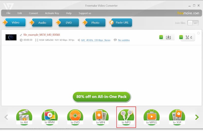Add a file with the Video button
The image size is (203, 131).
pyautogui.click(x=15, y=23)
